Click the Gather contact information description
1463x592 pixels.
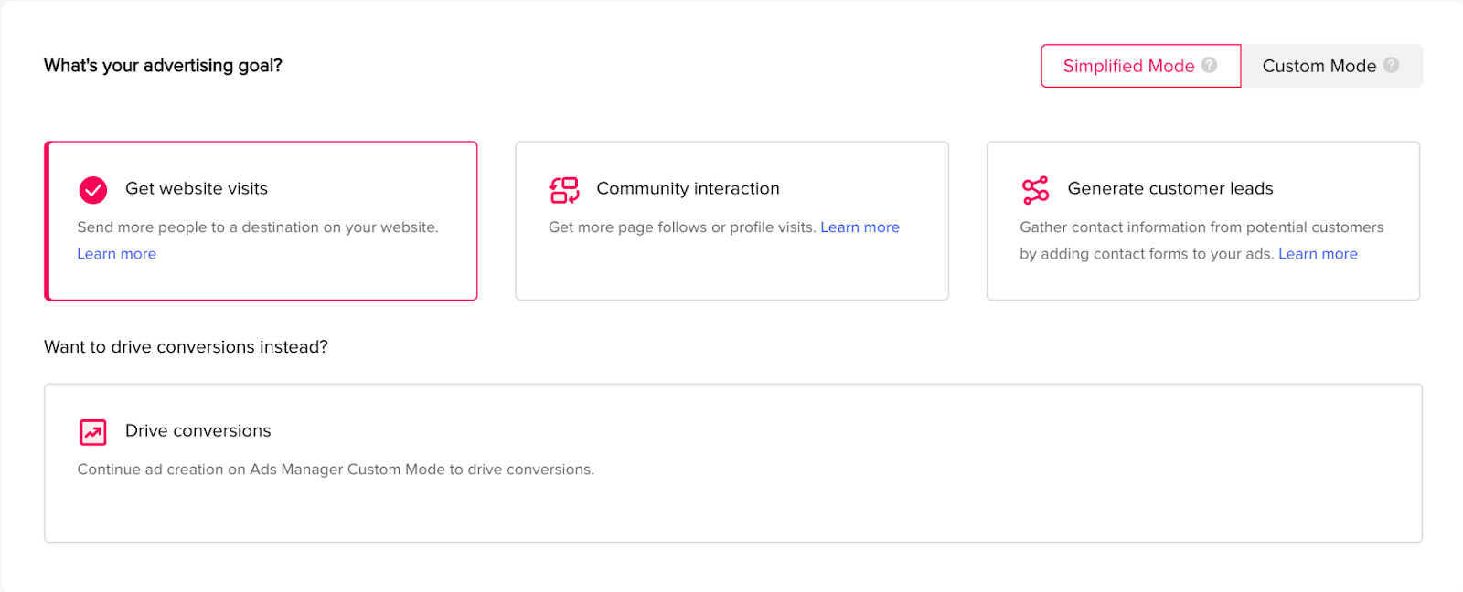pyautogui.click(x=1201, y=227)
